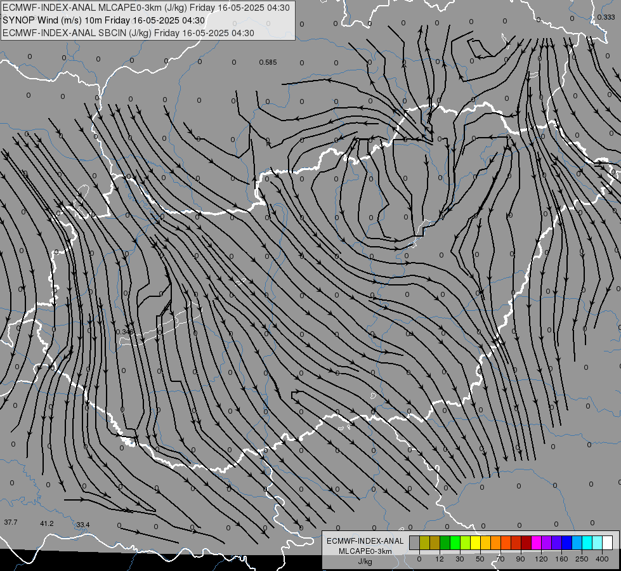621x571 pixels.
Task: Click the legend tick value 30
Action: tap(459, 559)
